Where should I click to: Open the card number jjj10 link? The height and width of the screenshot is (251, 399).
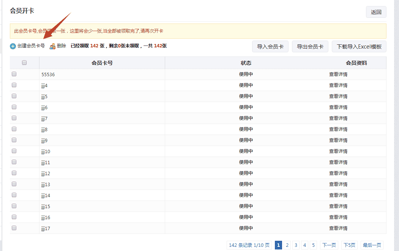tap(46, 151)
